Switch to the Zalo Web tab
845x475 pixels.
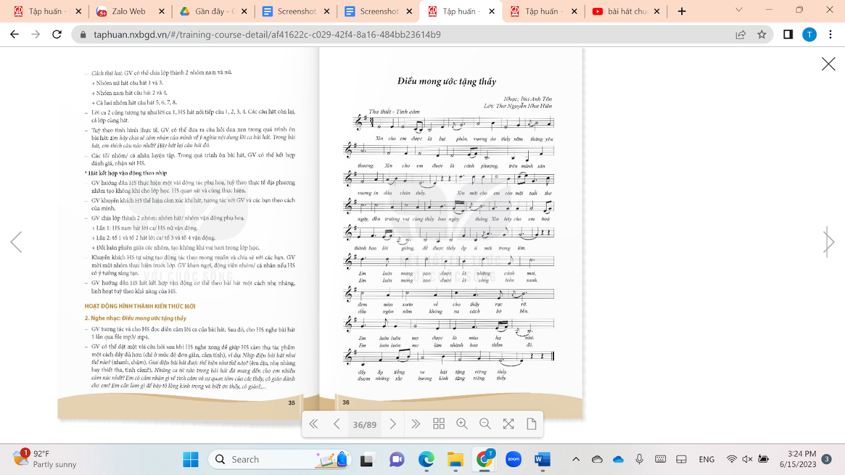coord(128,11)
